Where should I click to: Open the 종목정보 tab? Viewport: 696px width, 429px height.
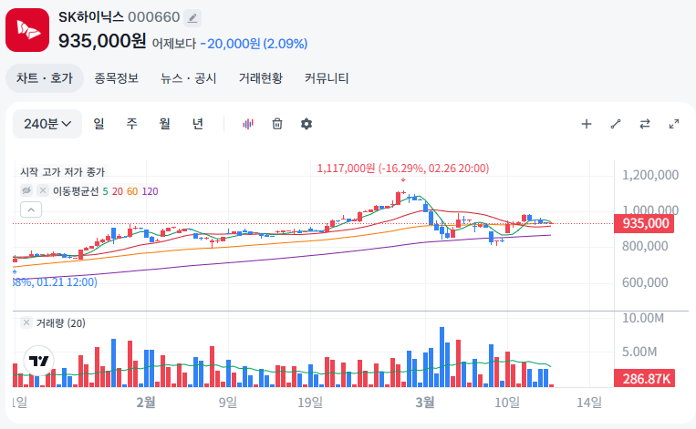click(x=116, y=78)
